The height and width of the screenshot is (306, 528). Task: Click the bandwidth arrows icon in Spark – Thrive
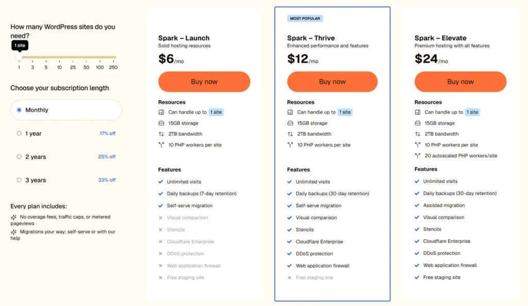[x=290, y=134]
